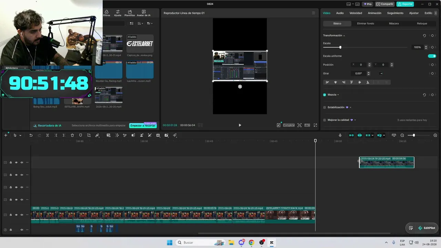Open media sort dropdown
Screen dimensions: 441x248
(140, 23)
